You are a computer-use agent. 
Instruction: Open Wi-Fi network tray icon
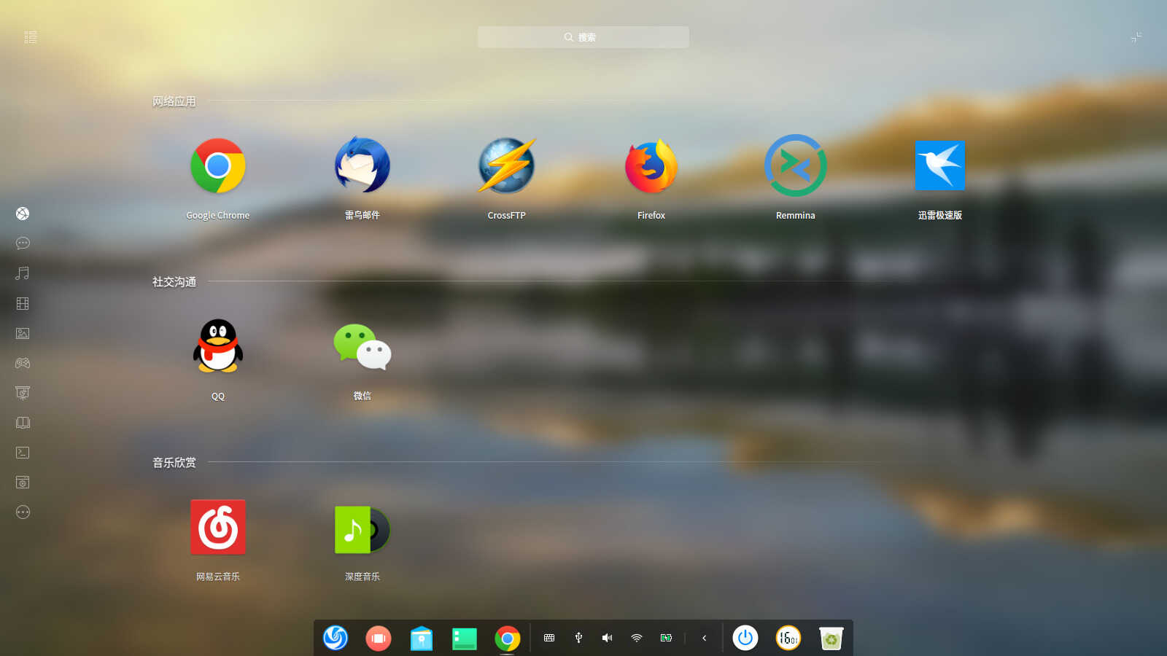[x=637, y=638]
